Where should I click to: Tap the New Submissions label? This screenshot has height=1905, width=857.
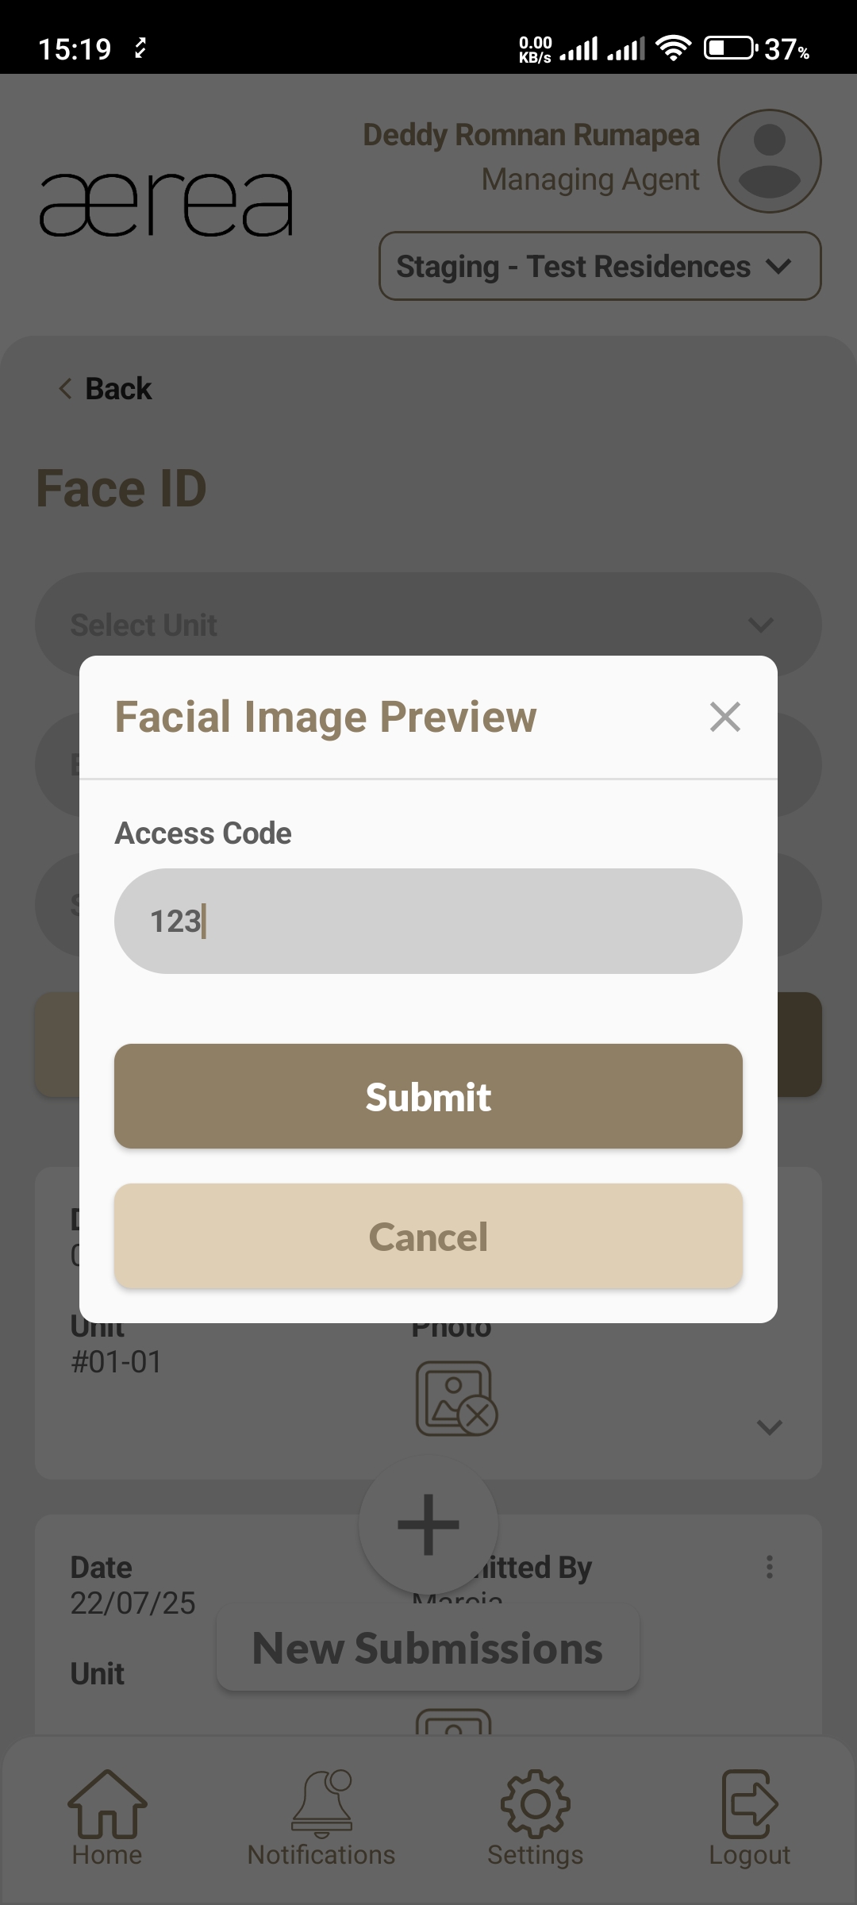tap(428, 1649)
